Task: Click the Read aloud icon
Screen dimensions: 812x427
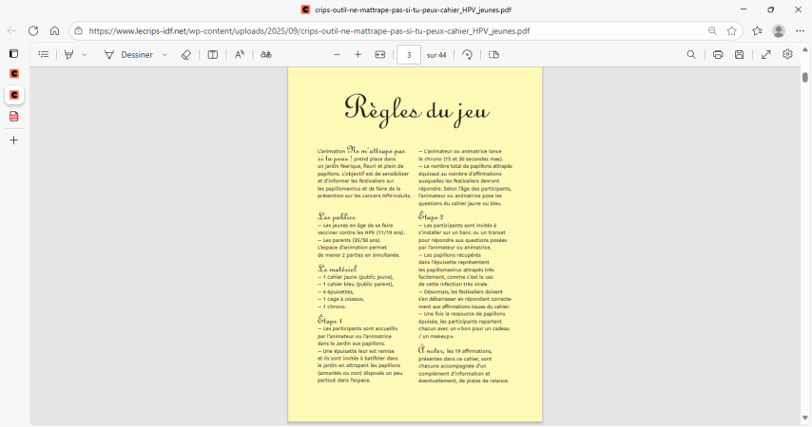Action: point(240,55)
